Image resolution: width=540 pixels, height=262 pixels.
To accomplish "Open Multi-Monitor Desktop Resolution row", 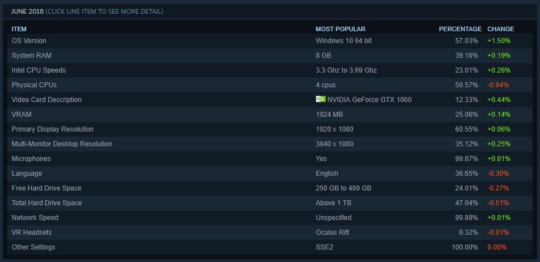I will click(269, 144).
